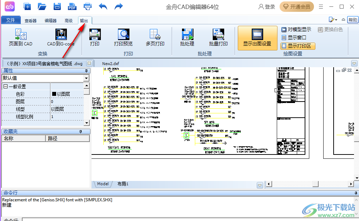Pin the 收藏夹 favorites panel
Viewport: 359px width, 221px height.
click(80, 132)
